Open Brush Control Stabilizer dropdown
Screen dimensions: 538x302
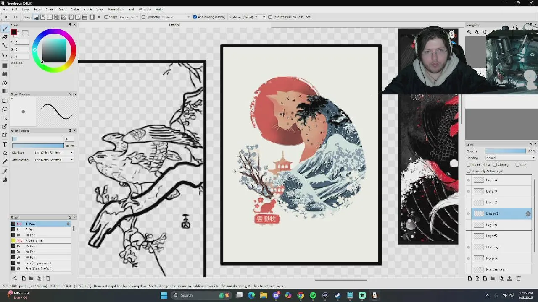click(x=54, y=153)
